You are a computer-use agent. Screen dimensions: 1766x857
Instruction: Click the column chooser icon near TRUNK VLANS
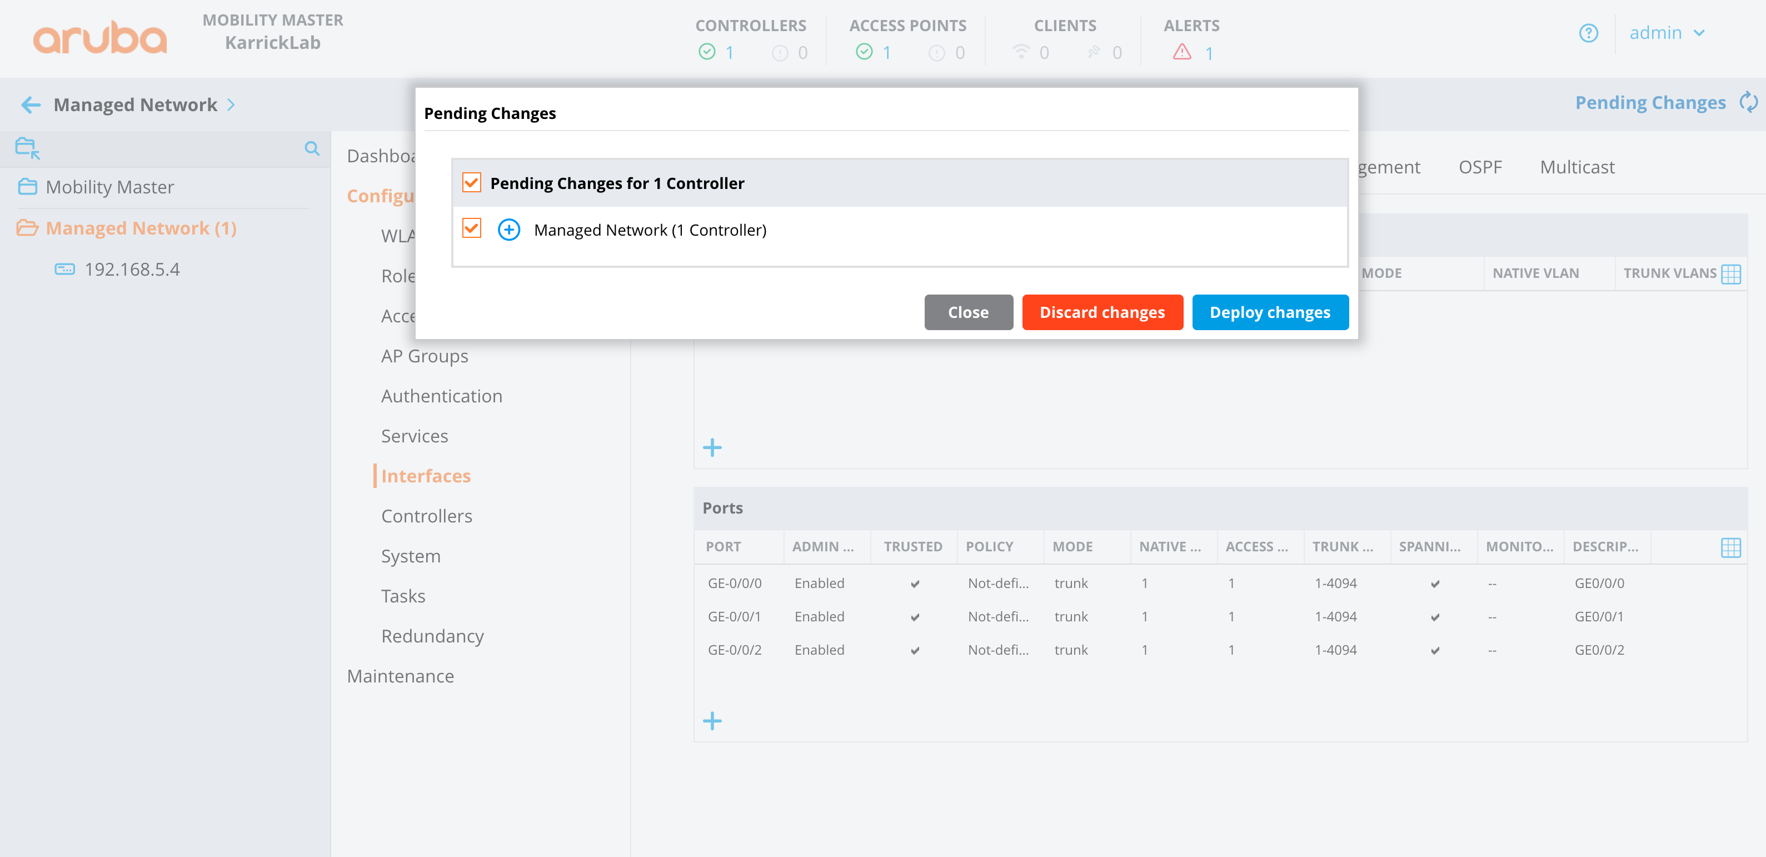(1730, 273)
